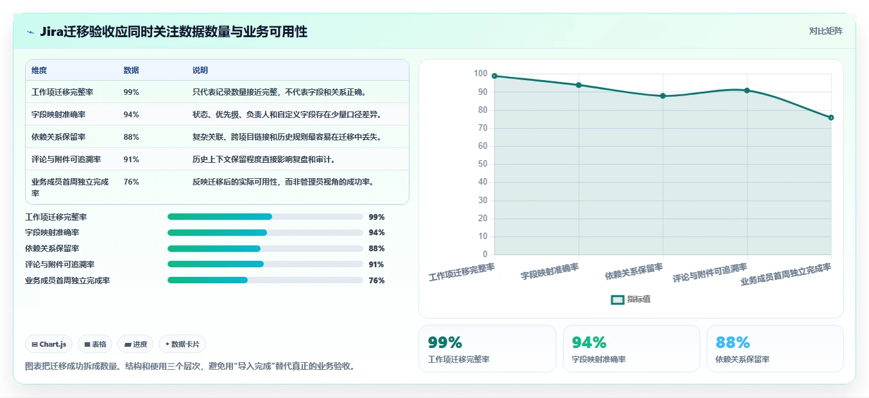Click the 评论与附件可追溯率 cell in the table
869x398 pixels.
coord(66,160)
